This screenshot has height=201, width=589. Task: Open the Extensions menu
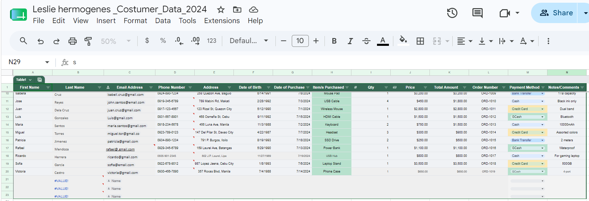(x=222, y=21)
